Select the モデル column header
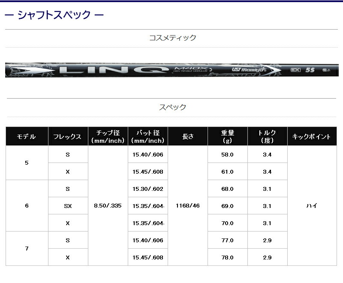343x283 pixels. click(x=27, y=137)
